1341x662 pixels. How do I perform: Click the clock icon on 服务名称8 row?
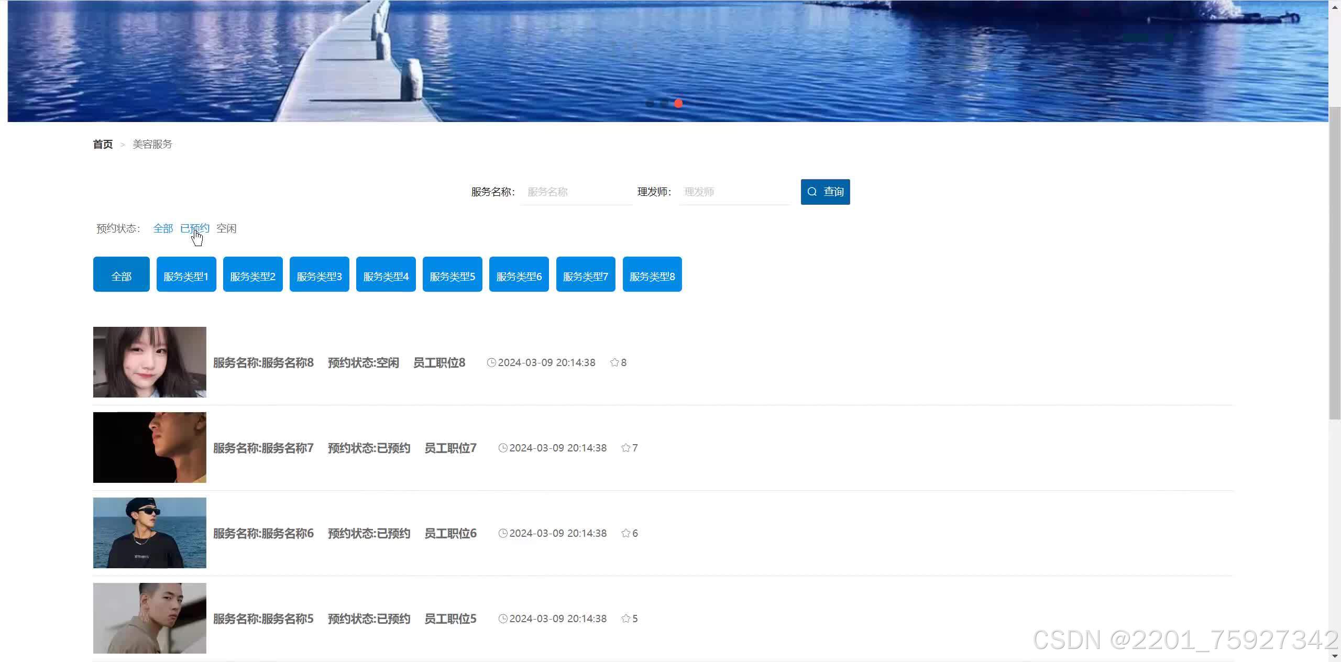tap(491, 362)
